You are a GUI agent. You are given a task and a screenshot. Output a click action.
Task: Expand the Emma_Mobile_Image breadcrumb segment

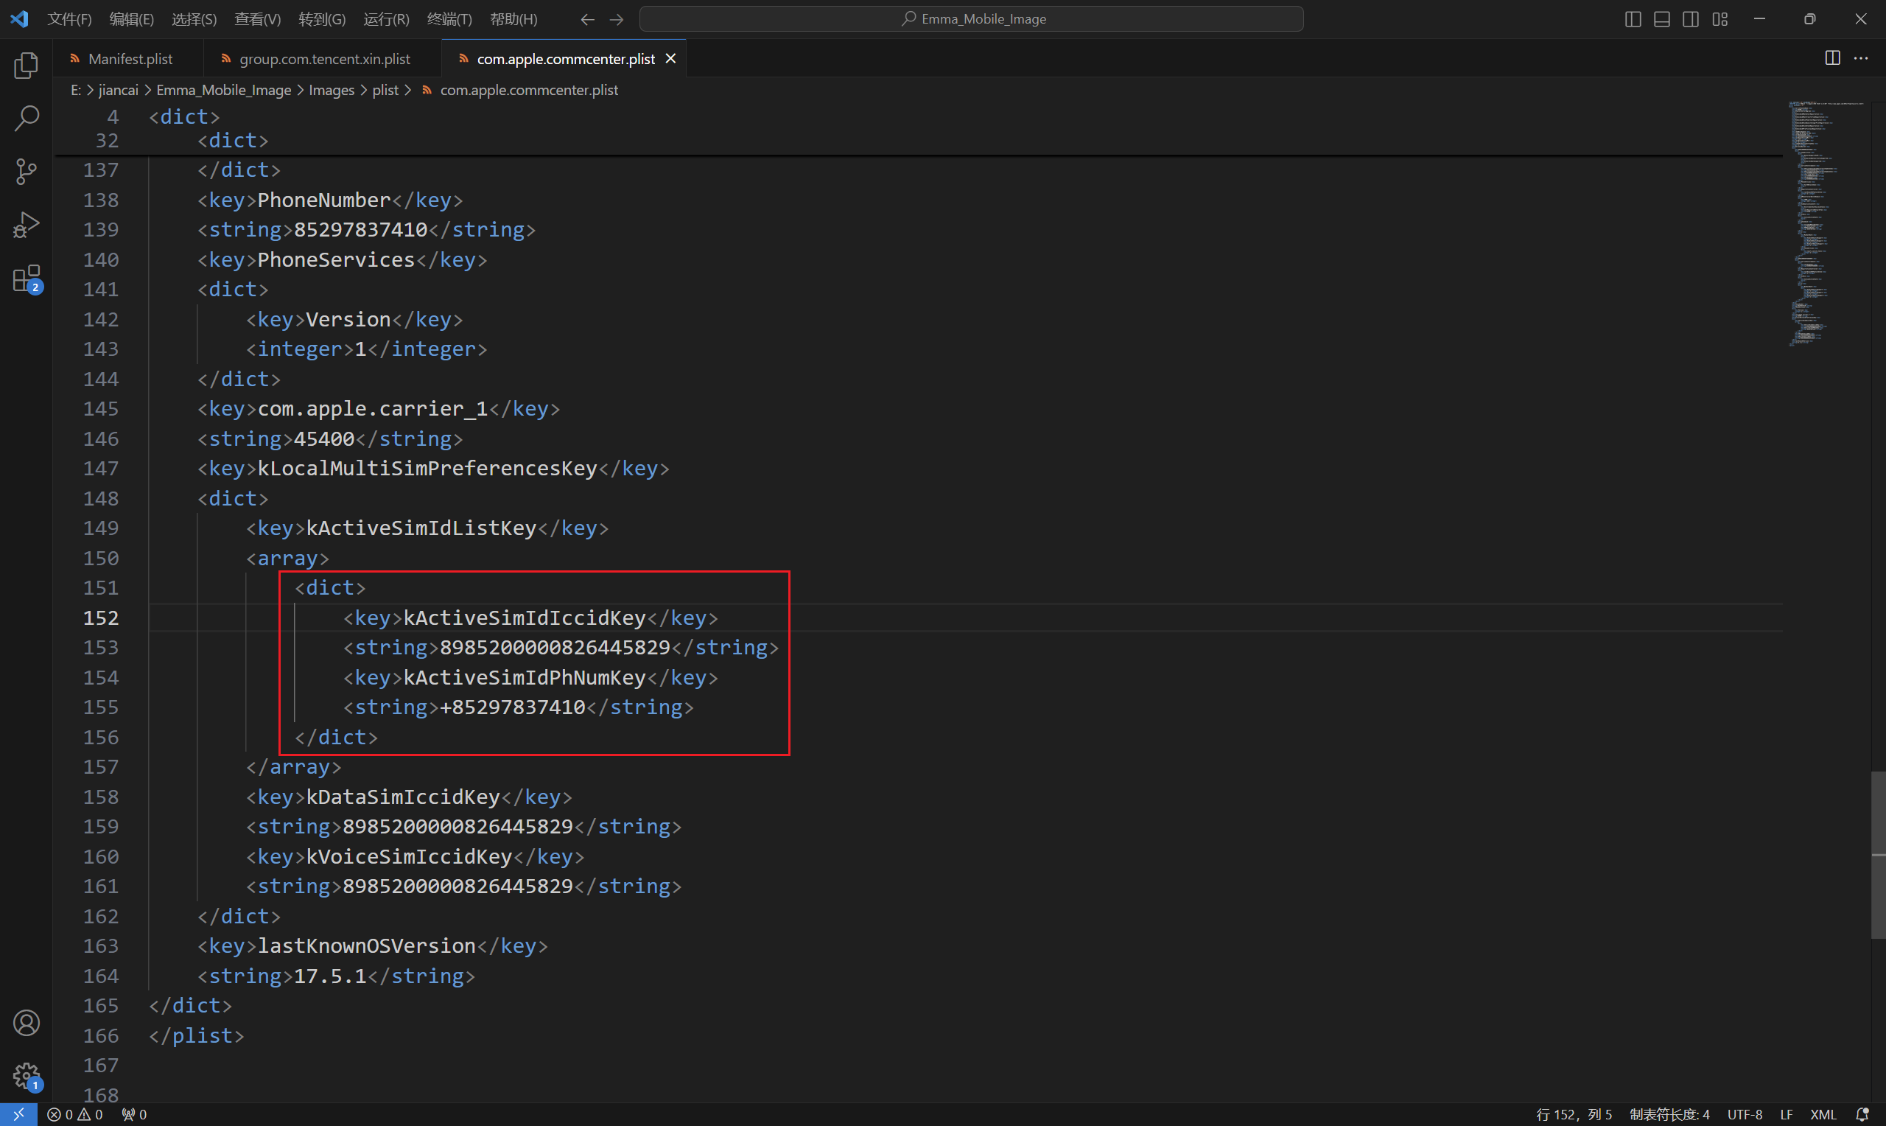click(x=224, y=91)
